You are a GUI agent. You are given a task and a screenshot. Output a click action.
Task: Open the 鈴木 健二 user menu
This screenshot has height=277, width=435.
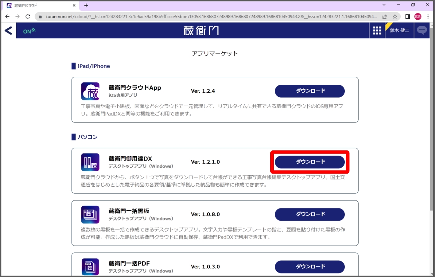pyautogui.click(x=399, y=30)
